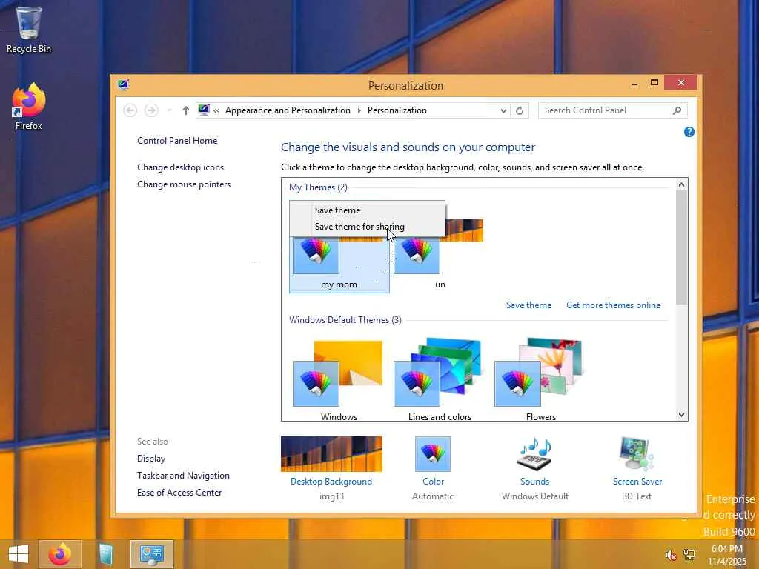Open the Taskbar and Navigation link

tap(184, 476)
